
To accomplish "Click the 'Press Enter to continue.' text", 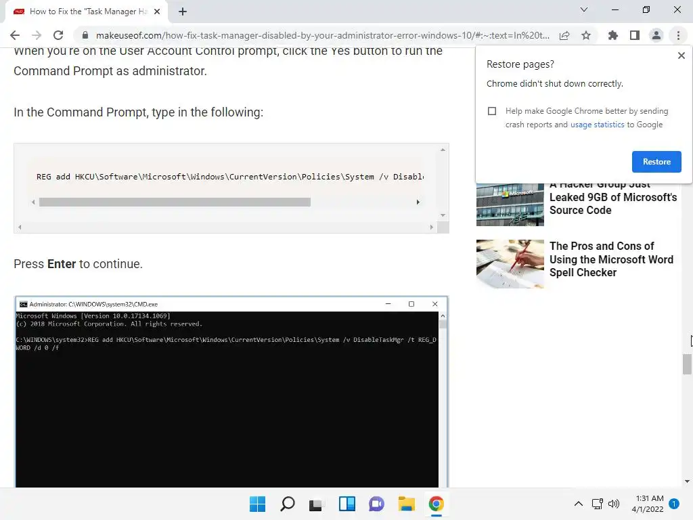I will pyautogui.click(x=79, y=264).
